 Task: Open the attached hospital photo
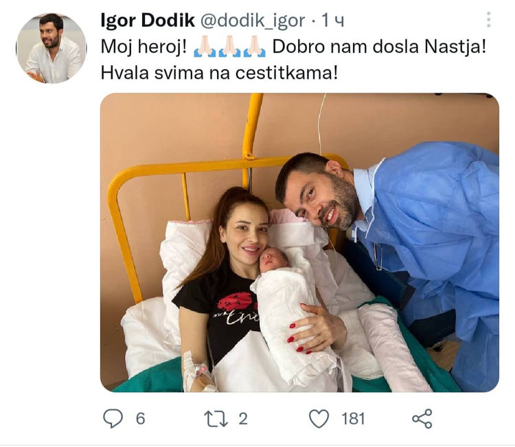pos(299,242)
